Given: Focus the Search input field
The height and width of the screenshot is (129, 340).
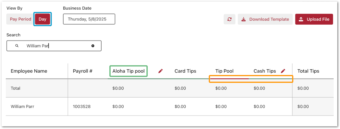Looking at the screenshot, I should (57, 46).
